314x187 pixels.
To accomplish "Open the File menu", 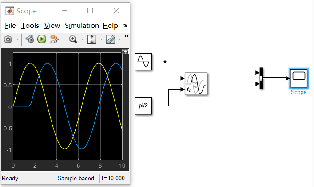I will tap(10, 26).
